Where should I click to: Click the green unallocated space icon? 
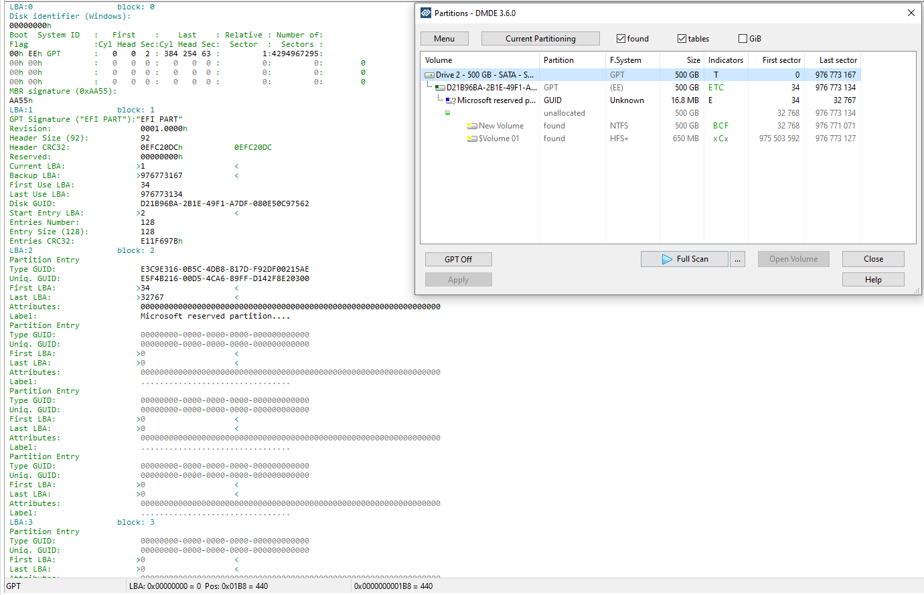[448, 113]
